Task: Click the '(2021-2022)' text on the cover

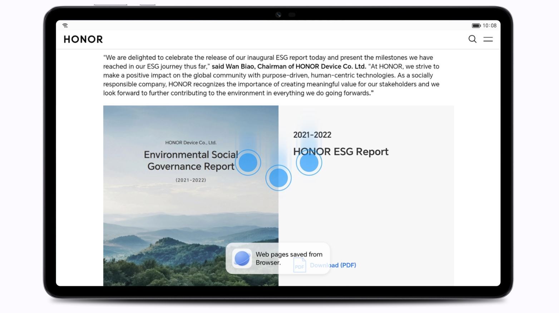Action: 191,180
